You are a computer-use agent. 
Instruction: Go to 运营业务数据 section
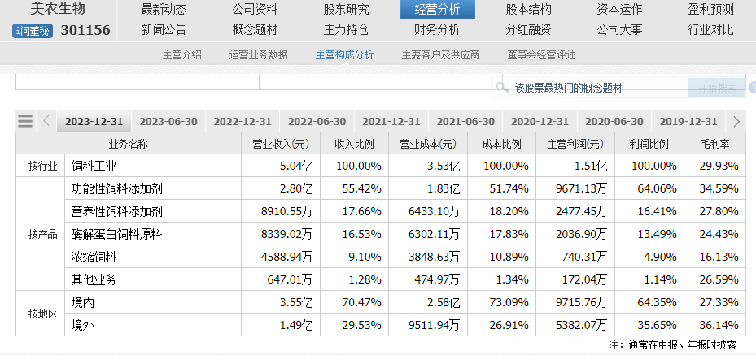coord(259,55)
